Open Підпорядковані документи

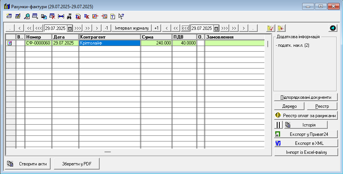click(306, 97)
